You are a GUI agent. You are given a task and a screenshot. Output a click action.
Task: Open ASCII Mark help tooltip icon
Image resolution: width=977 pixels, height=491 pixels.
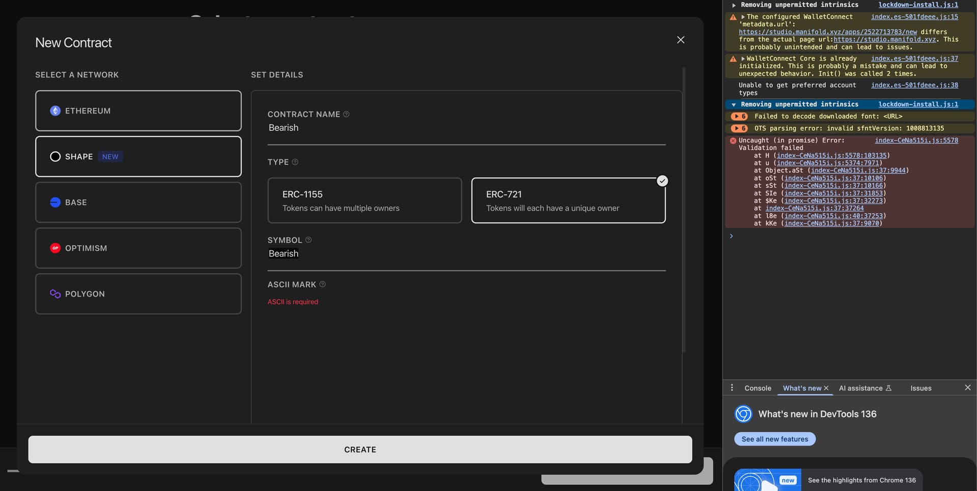(322, 284)
